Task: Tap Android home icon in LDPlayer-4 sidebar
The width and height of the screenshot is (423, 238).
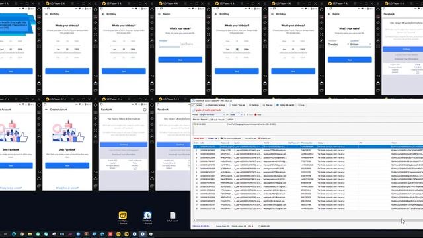Action: click(209, 83)
